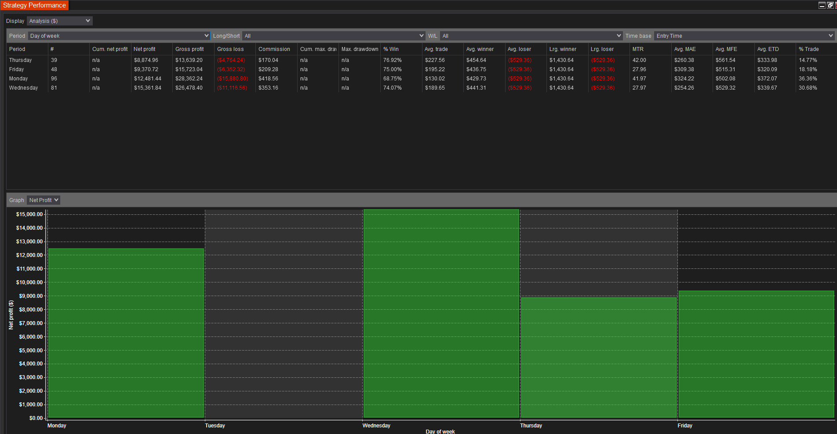837x434 pixels.
Task: Sort by Avg. loser column header
Action: coord(526,49)
